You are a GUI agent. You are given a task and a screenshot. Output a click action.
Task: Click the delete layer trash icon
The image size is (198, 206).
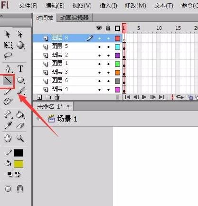[57, 97]
